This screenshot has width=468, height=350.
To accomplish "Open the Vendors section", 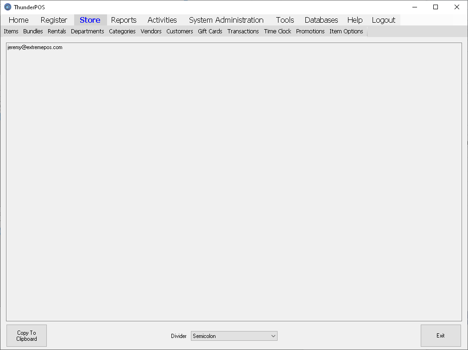I will [x=151, y=31].
